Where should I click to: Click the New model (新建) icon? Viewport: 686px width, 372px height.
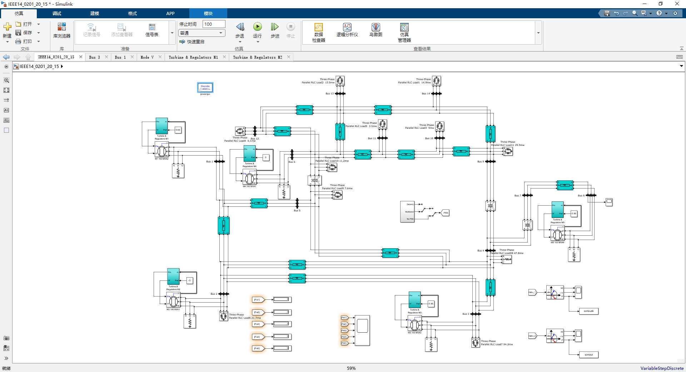(x=7, y=27)
